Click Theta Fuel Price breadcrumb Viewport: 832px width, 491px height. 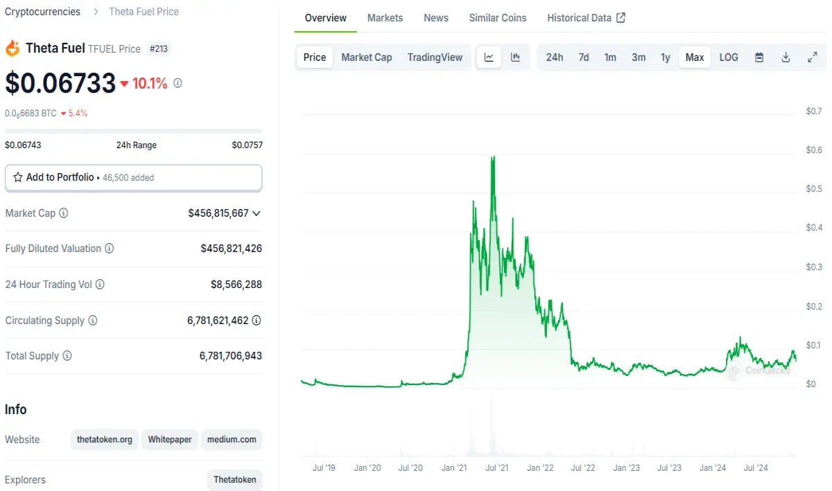tap(144, 12)
